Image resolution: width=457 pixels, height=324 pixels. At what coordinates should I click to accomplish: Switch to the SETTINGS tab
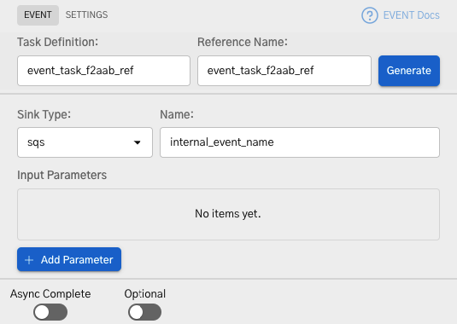coord(86,14)
